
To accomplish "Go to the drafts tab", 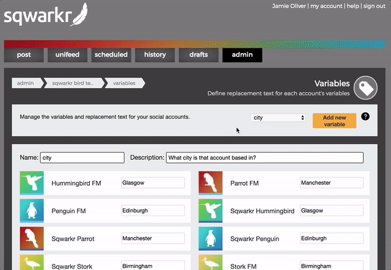I will tap(199, 54).
